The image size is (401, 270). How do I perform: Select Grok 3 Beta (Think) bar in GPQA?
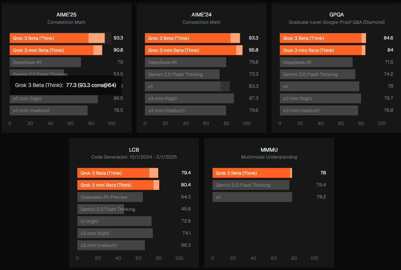tap(323, 38)
